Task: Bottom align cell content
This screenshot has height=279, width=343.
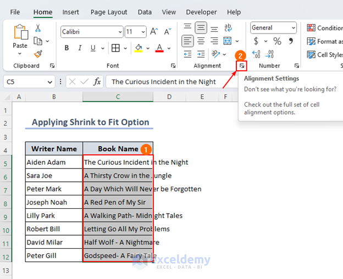Action: pos(214,28)
